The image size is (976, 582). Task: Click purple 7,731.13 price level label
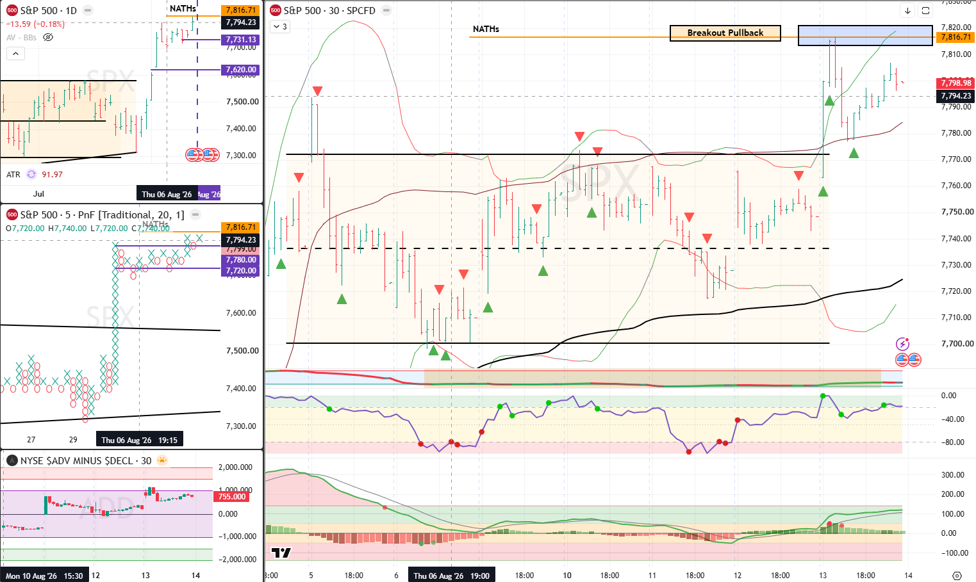point(240,40)
